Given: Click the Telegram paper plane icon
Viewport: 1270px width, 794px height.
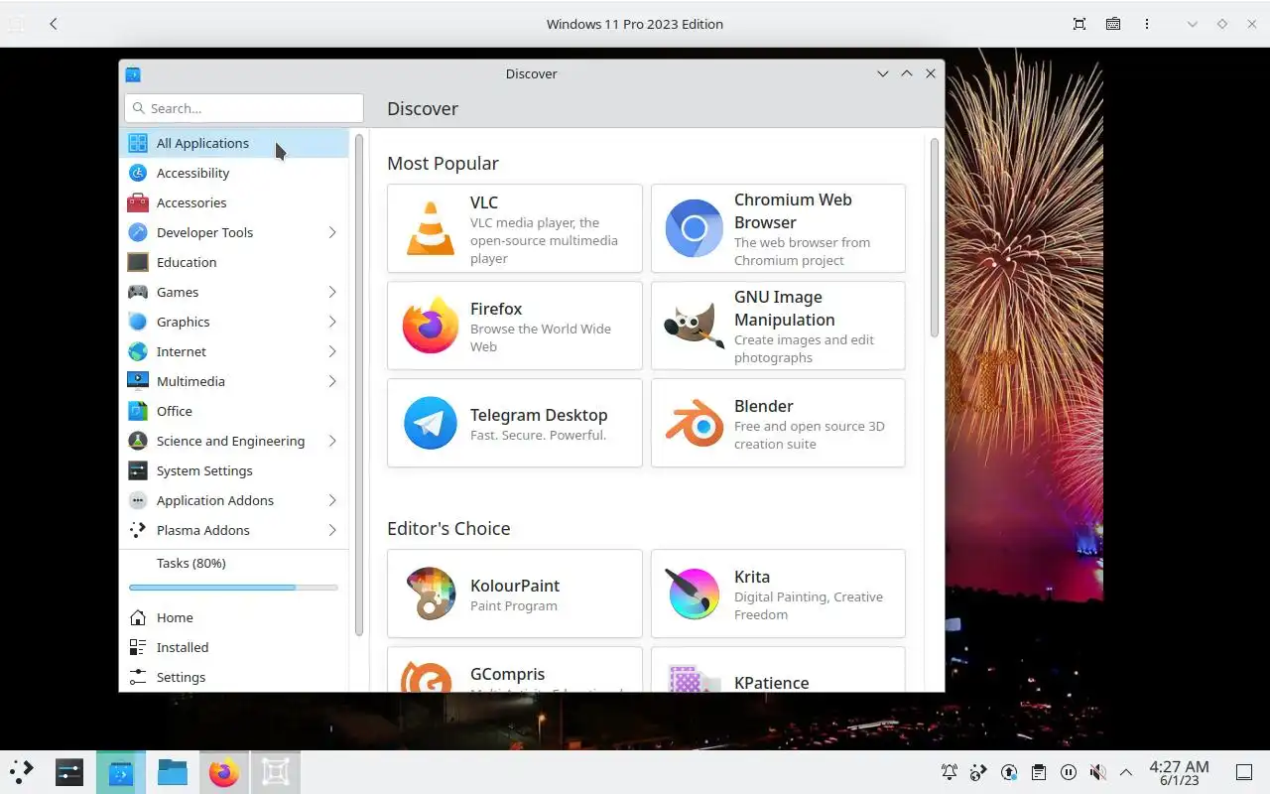Looking at the screenshot, I should click(x=431, y=423).
